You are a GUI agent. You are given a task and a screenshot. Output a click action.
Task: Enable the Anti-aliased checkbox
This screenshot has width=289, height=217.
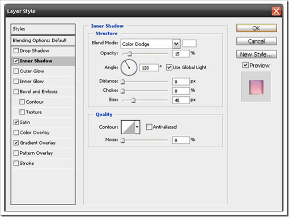tap(149, 127)
